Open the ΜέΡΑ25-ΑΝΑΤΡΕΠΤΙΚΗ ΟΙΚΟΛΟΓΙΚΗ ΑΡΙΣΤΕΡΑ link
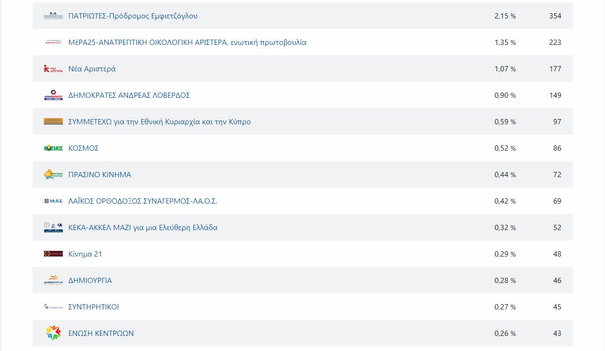The height and width of the screenshot is (351, 605). click(x=187, y=43)
